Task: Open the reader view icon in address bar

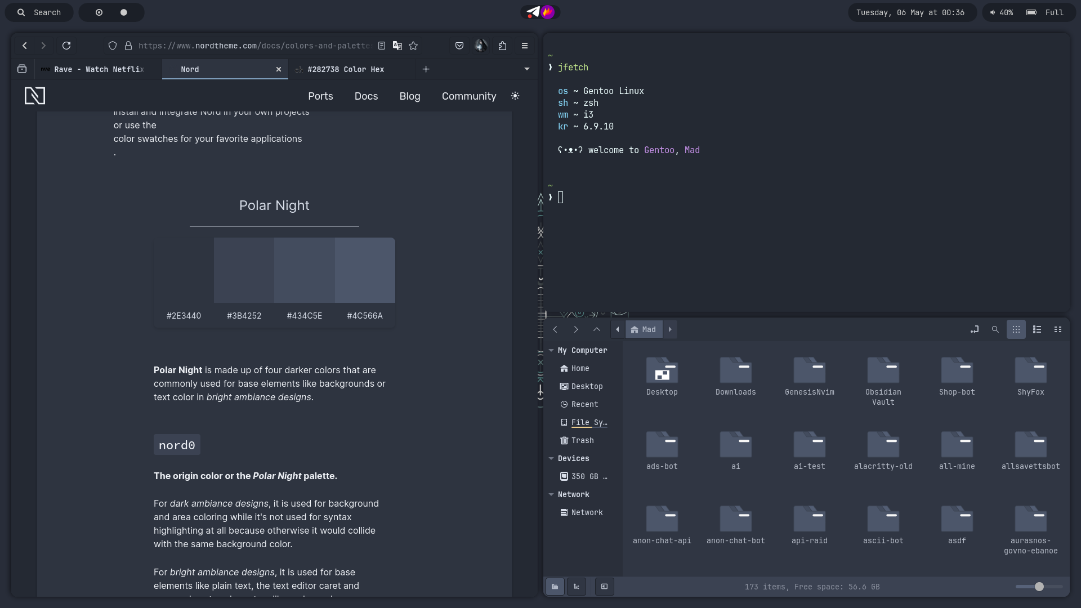Action: (x=382, y=46)
